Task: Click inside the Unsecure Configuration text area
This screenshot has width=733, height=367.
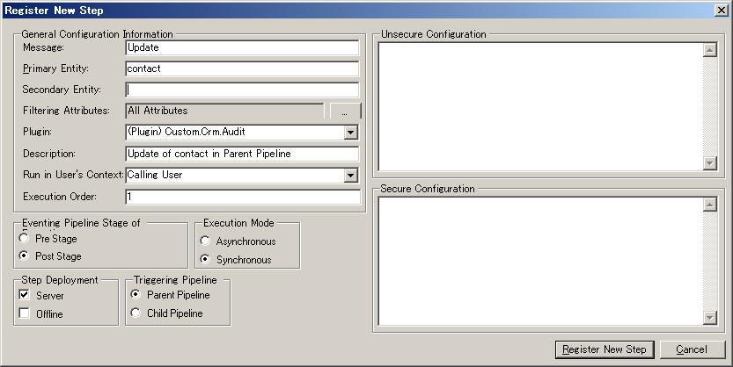Action: pyautogui.click(x=540, y=105)
